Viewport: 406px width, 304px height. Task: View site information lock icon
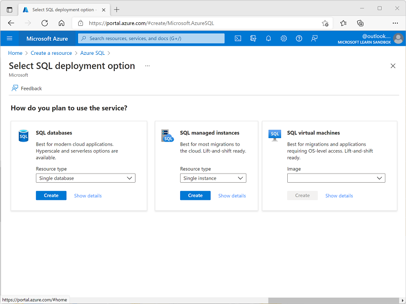coord(81,23)
